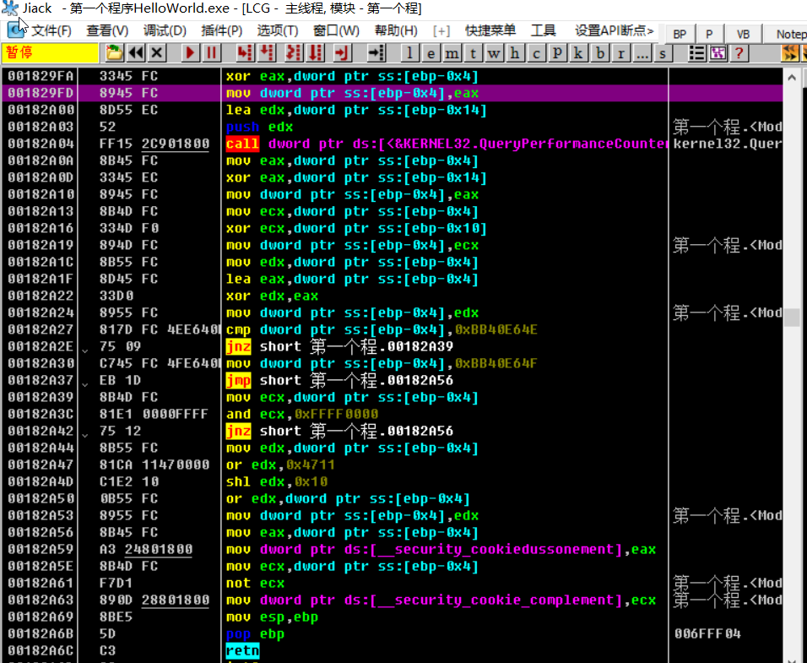The image size is (807, 663).
Task: Open Windows list with 'w' button
Action: click(494, 53)
